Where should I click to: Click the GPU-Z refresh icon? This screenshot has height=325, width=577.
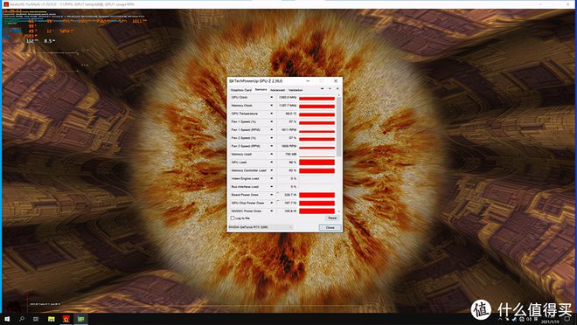330,89
